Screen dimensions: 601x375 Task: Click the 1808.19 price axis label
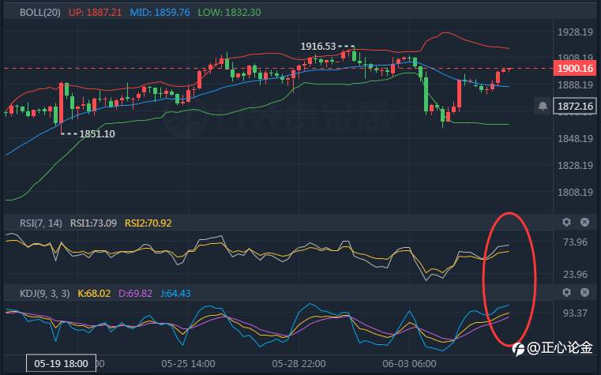pos(575,192)
